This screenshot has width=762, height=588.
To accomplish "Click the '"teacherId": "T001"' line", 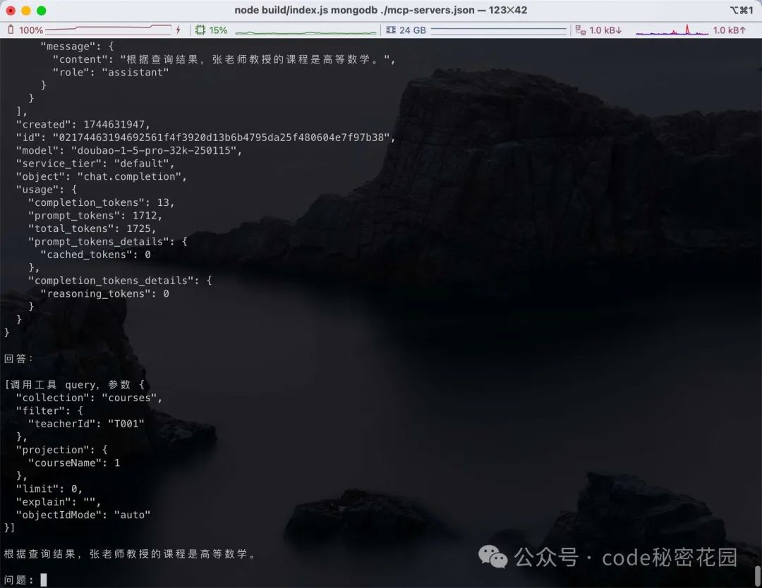I will [x=86, y=424].
